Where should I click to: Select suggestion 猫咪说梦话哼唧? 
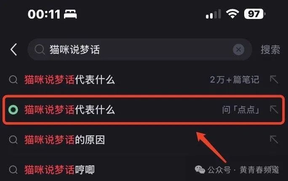pyautogui.click(x=59, y=170)
